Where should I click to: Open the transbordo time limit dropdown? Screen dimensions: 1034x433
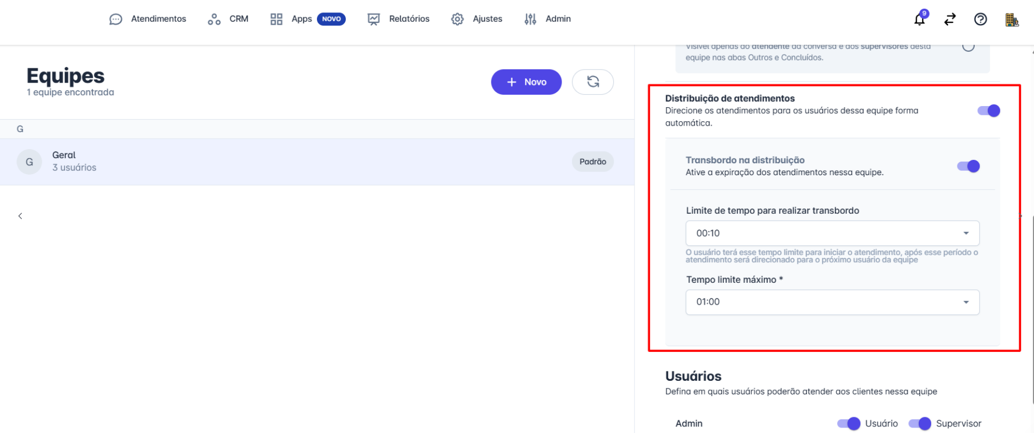[x=832, y=233]
